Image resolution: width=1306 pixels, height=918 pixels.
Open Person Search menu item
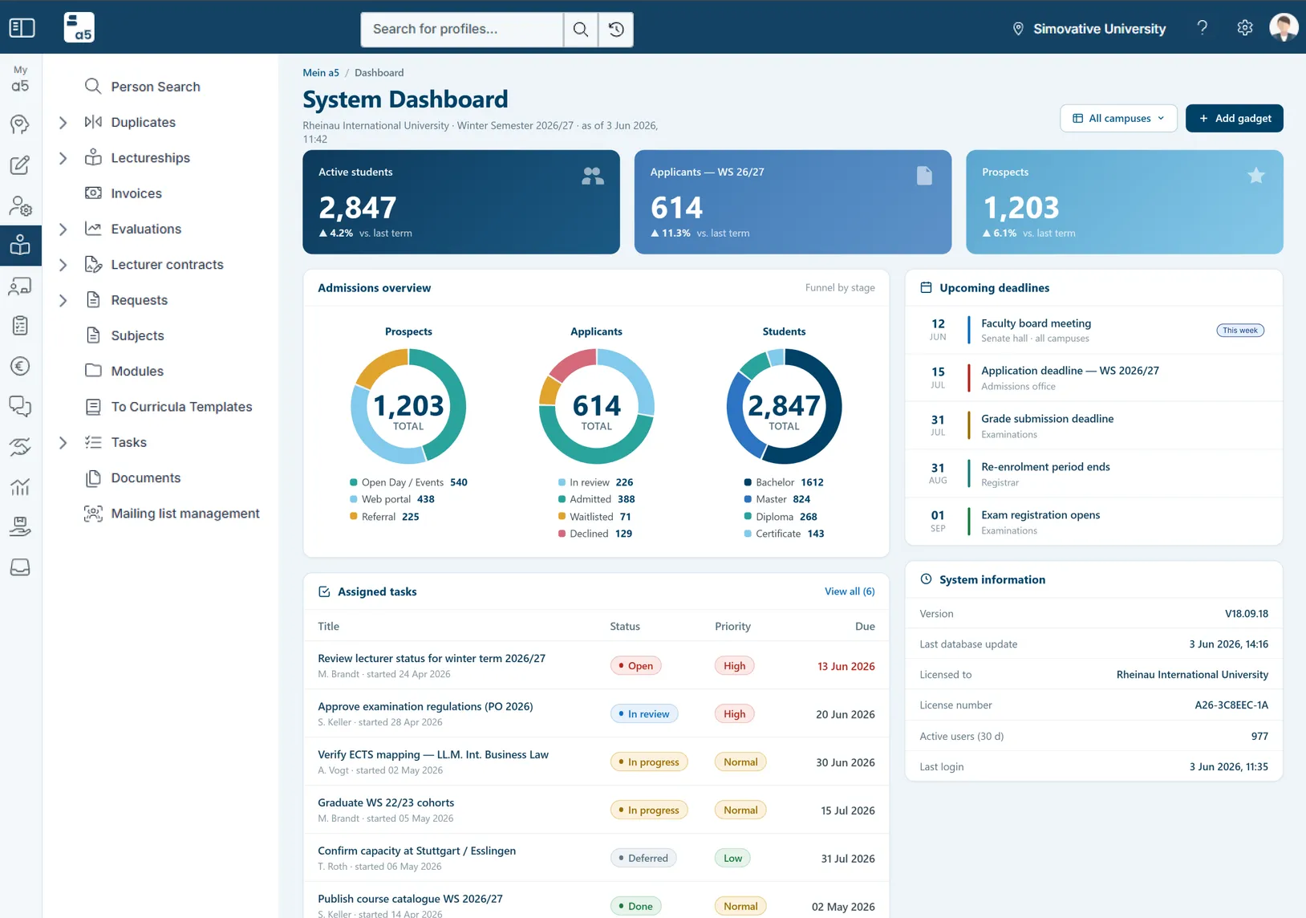pos(143,87)
